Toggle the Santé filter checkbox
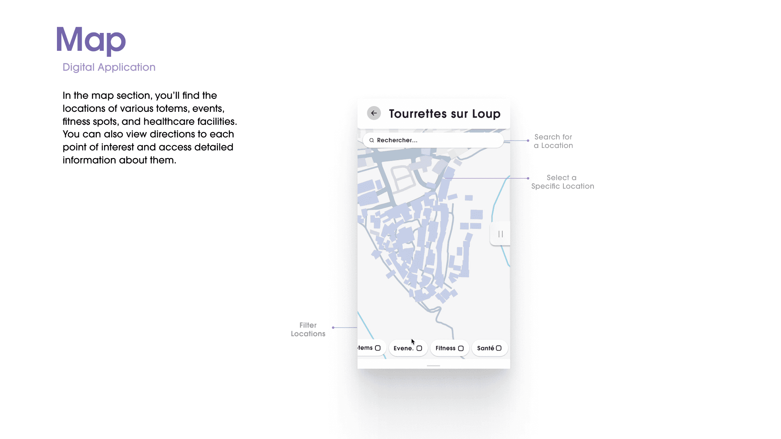The image size is (781, 439). coord(499,348)
